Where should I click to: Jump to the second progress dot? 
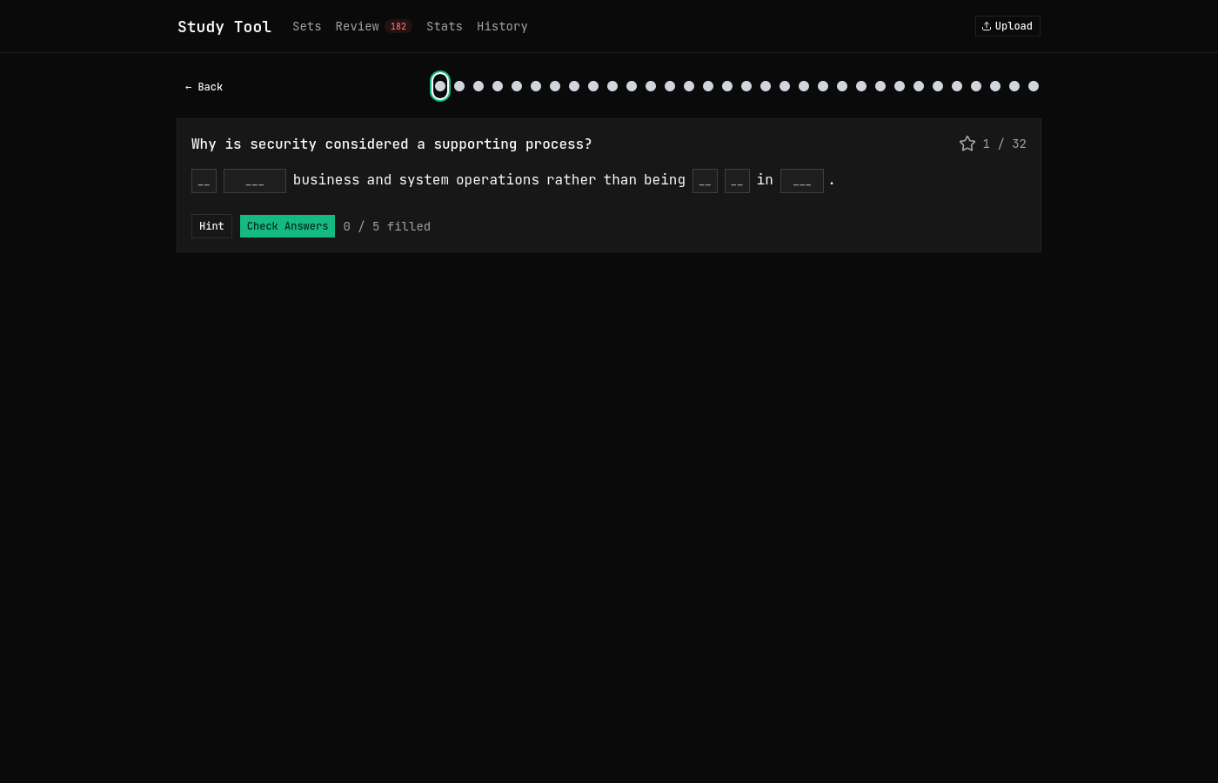point(459,86)
